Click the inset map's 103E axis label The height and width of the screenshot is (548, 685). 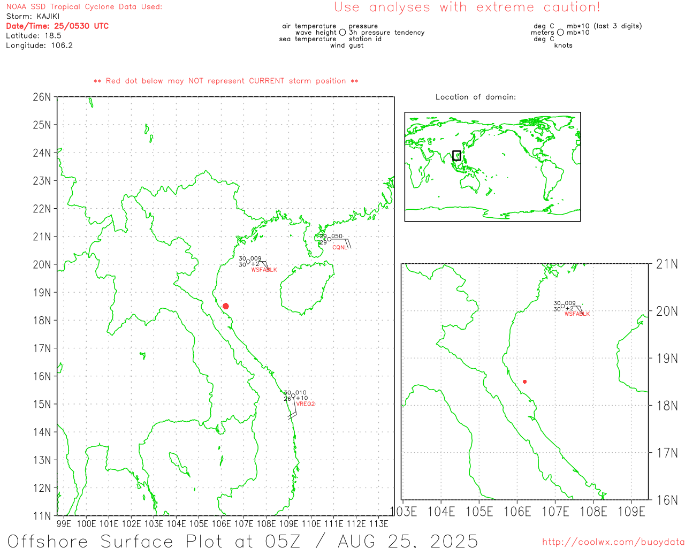pos(404,512)
